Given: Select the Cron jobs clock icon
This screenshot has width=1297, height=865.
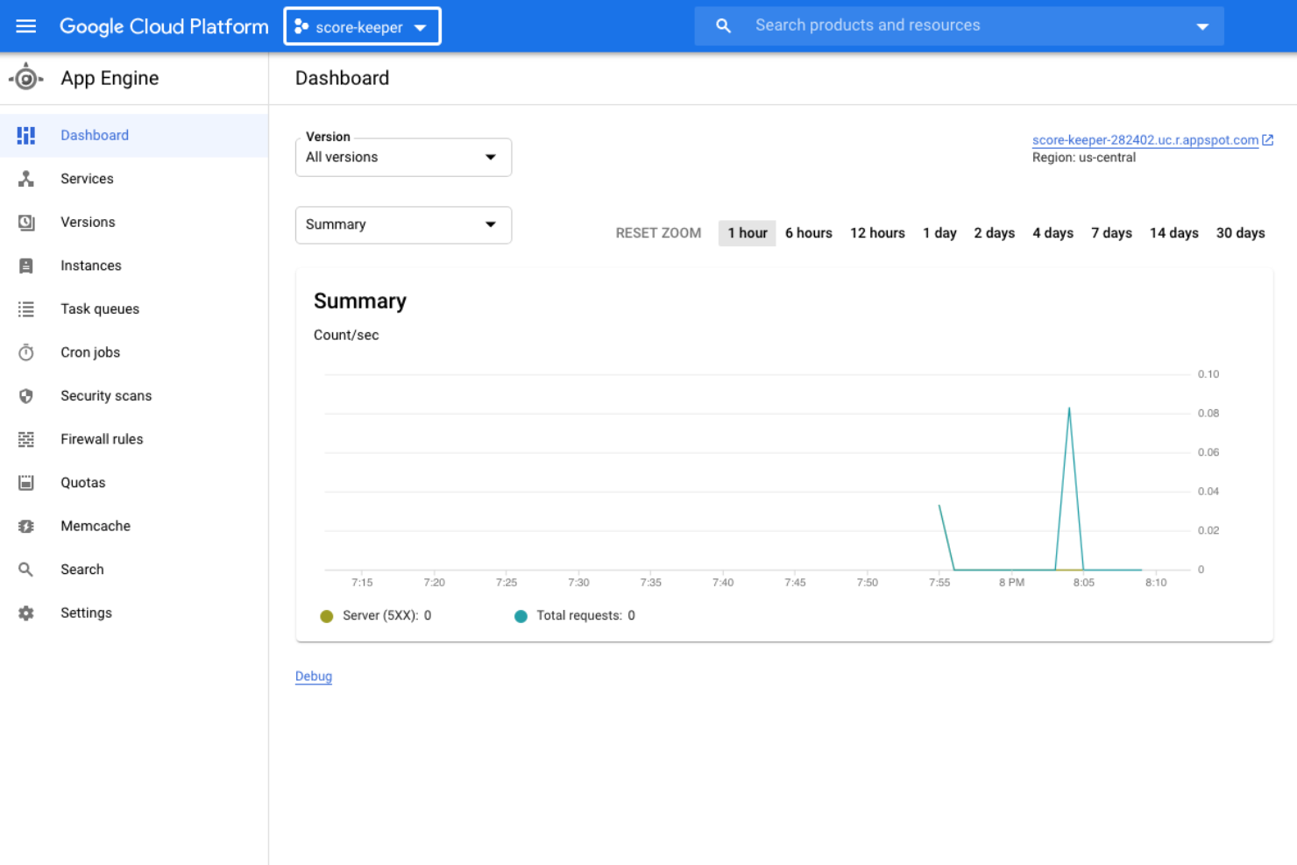Looking at the screenshot, I should (x=26, y=352).
